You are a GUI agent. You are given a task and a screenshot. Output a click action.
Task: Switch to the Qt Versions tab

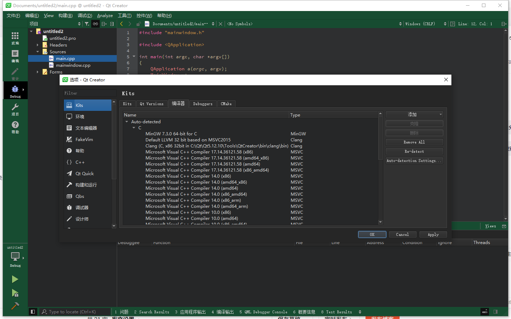tap(152, 104)
